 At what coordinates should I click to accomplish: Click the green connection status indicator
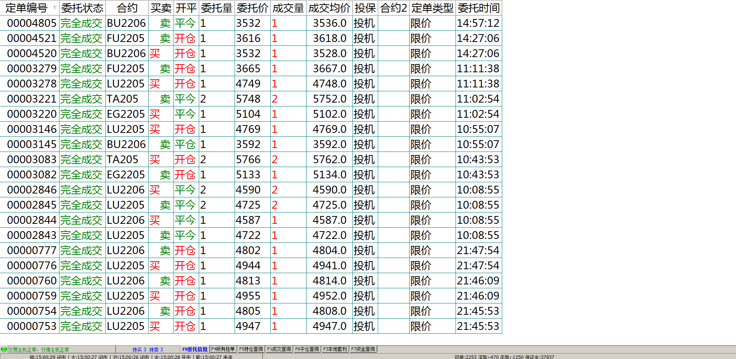[4, 349]
